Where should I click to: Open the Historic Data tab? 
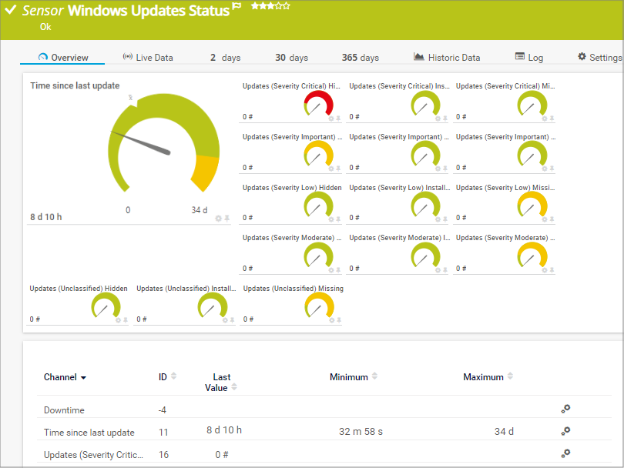(x=447, y=58)
